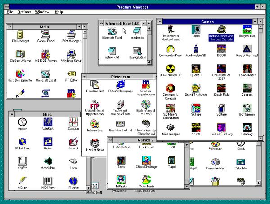
Task: Select The Secret of Monkey Island
Action: point(171,33)
